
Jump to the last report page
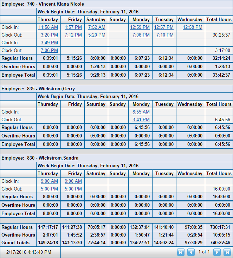[x=227, y=252]
